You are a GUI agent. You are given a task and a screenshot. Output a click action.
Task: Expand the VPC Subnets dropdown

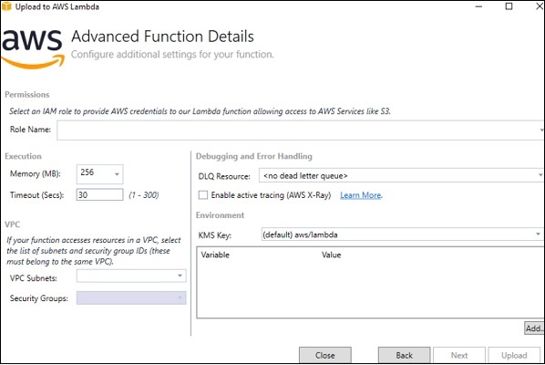131,276
